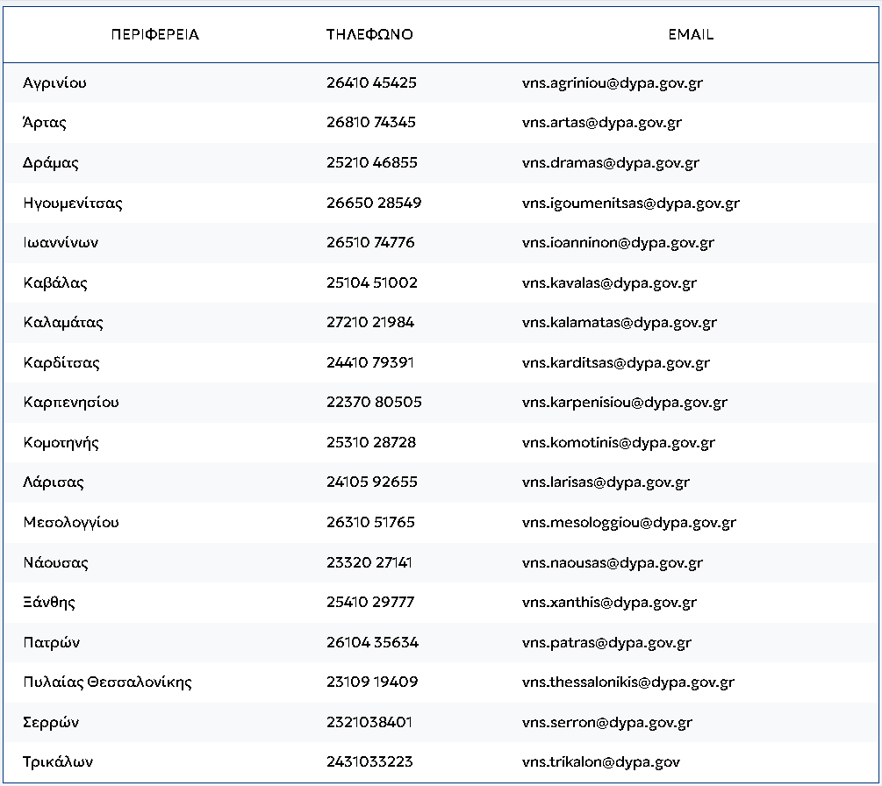Select phone number 2321038401
The height and width of the screenshot is (786, 882).
[x=369, y=723]
